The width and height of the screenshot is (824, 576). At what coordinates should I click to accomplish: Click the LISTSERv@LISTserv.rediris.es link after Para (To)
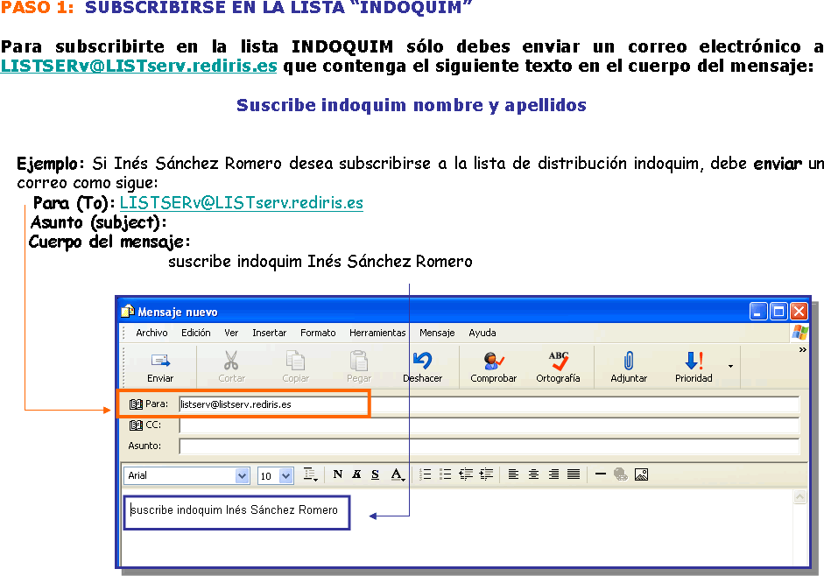tap(241, 203)
